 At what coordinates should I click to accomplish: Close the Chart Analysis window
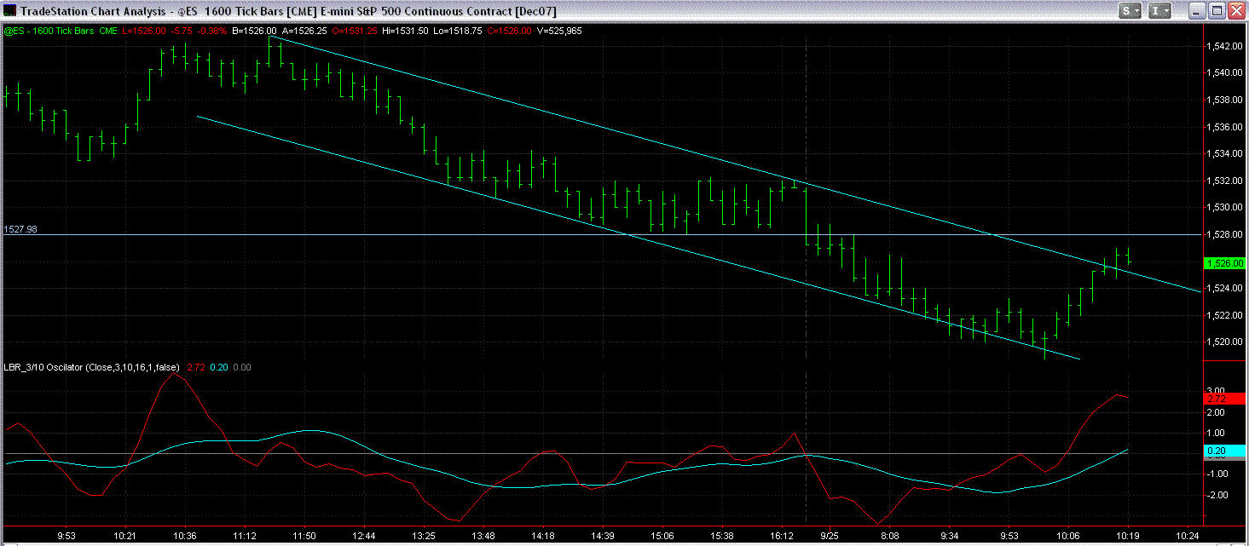(x=1235, y=10)
